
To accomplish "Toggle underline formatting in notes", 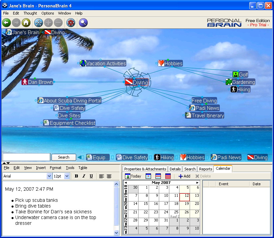I will [x=91, y=176].
